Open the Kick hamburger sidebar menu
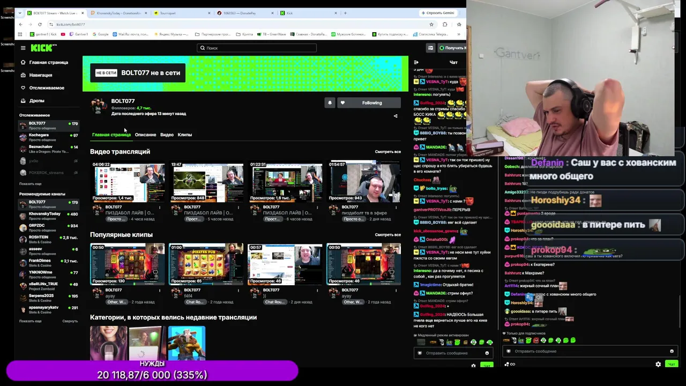The image size is (686, 386). click(23, 48)
